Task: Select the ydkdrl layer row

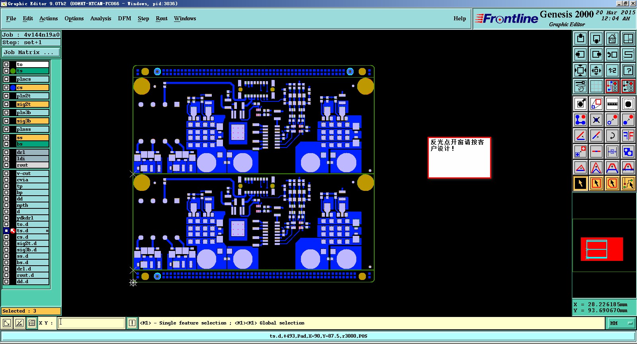Action: [32, 218]
